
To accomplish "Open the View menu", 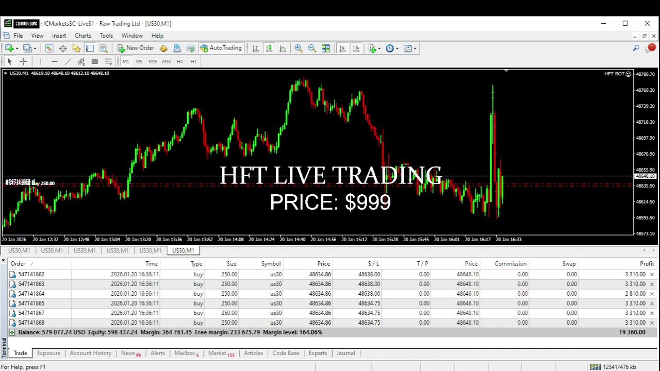I will [x=37, y=36].
